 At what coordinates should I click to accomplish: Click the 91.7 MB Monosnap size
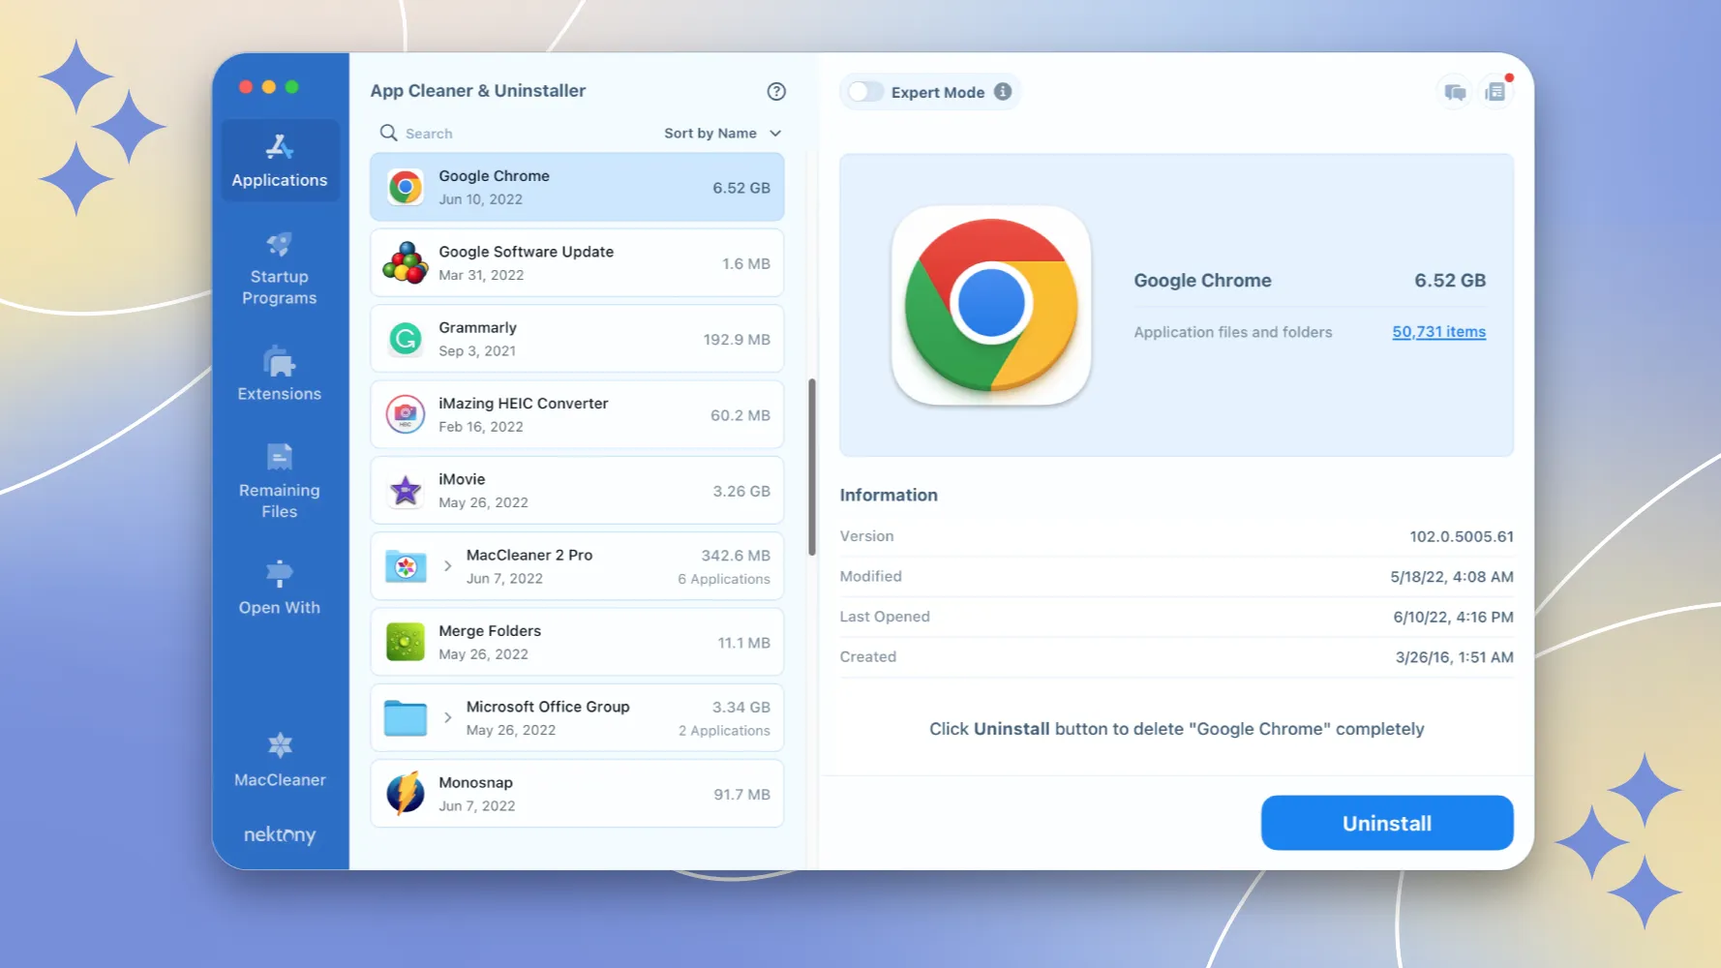(x=741, y=795)
